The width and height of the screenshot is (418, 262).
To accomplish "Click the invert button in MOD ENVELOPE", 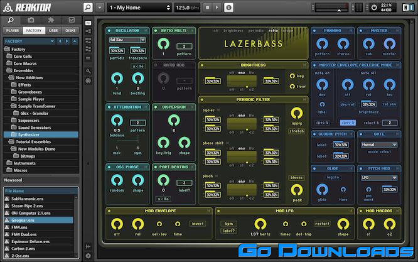I will pos(198,224).
